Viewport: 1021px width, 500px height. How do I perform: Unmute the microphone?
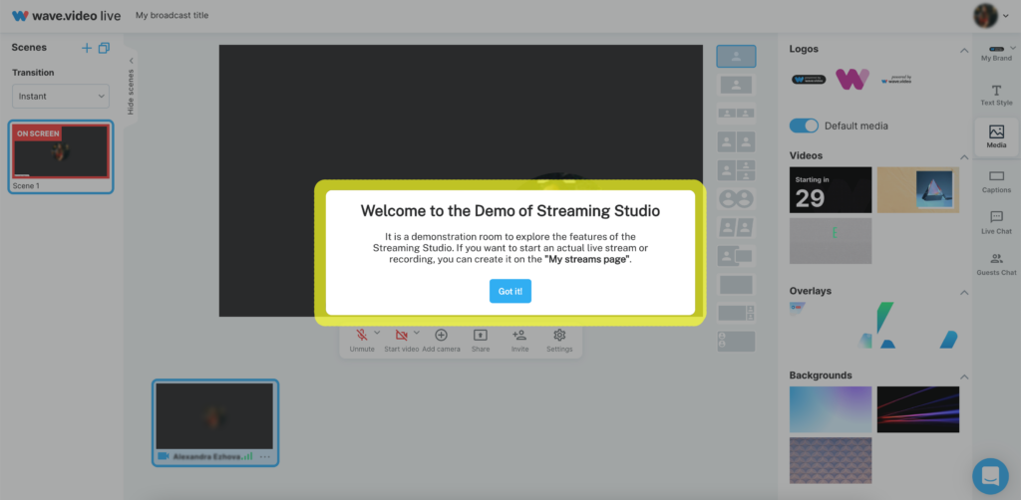361,340
